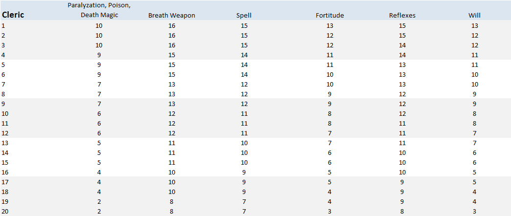Click the level 20 row label
This screenshot has height=216, width=511.
tap(5, 211)
